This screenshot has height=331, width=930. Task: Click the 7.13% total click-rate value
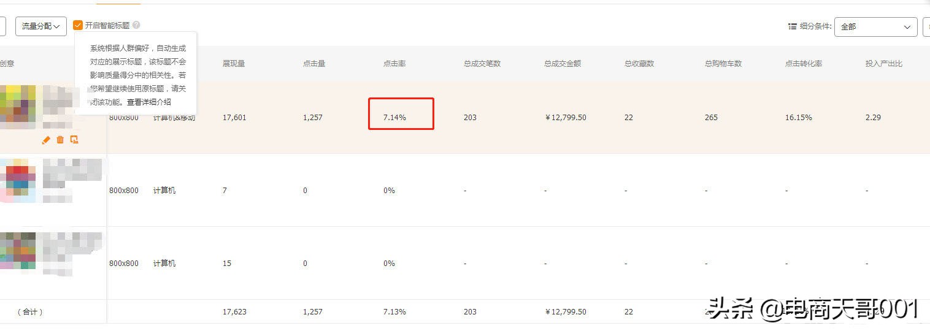pos(394,312)
